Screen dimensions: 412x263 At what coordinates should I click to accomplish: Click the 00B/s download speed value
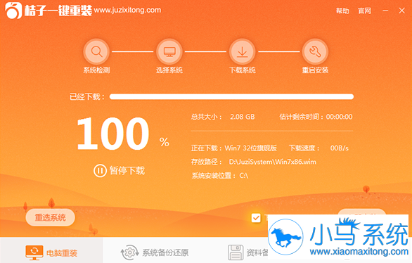tap(339, 148)
